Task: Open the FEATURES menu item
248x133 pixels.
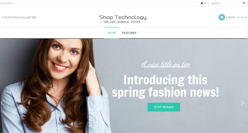Action: [x=129, y=33]
